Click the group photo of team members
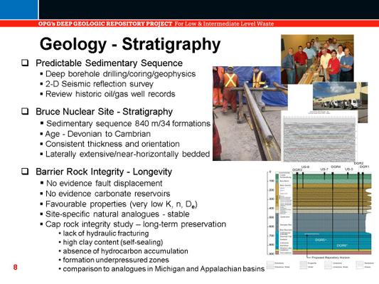Viewport: 379px width, 284px height. point(317,59)
